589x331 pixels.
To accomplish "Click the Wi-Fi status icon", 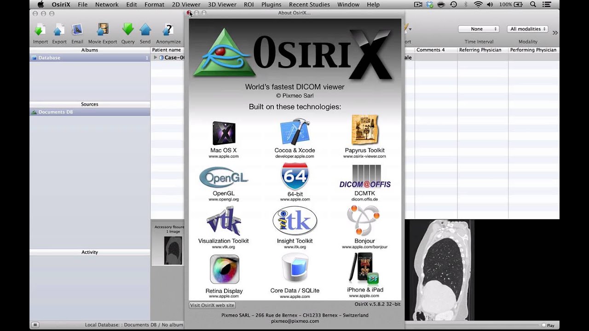I will 478,5.
